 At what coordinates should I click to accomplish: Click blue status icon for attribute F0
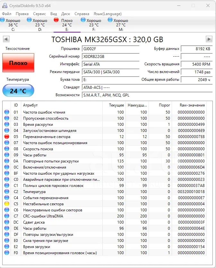coord(7,253)
